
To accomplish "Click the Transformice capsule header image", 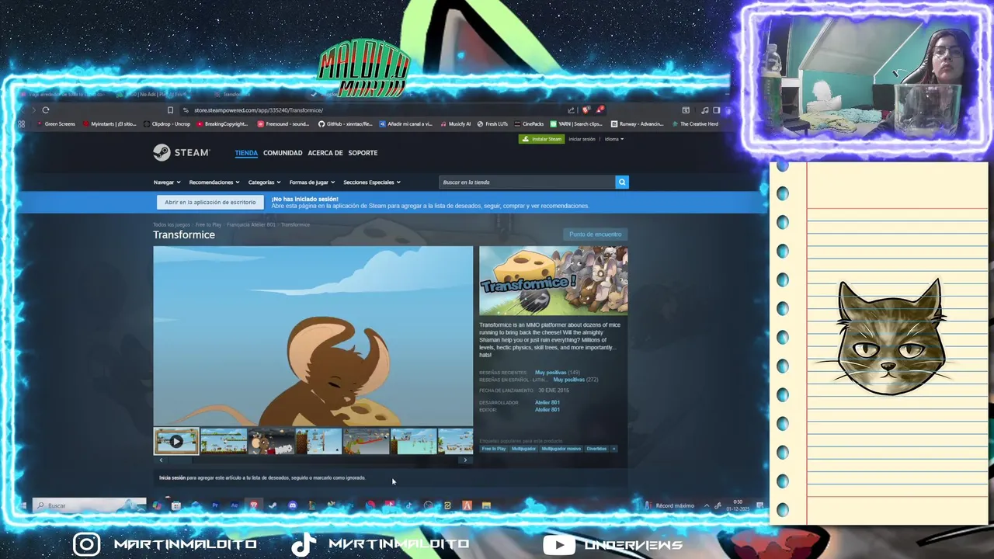I will click(x=553, y=280).
